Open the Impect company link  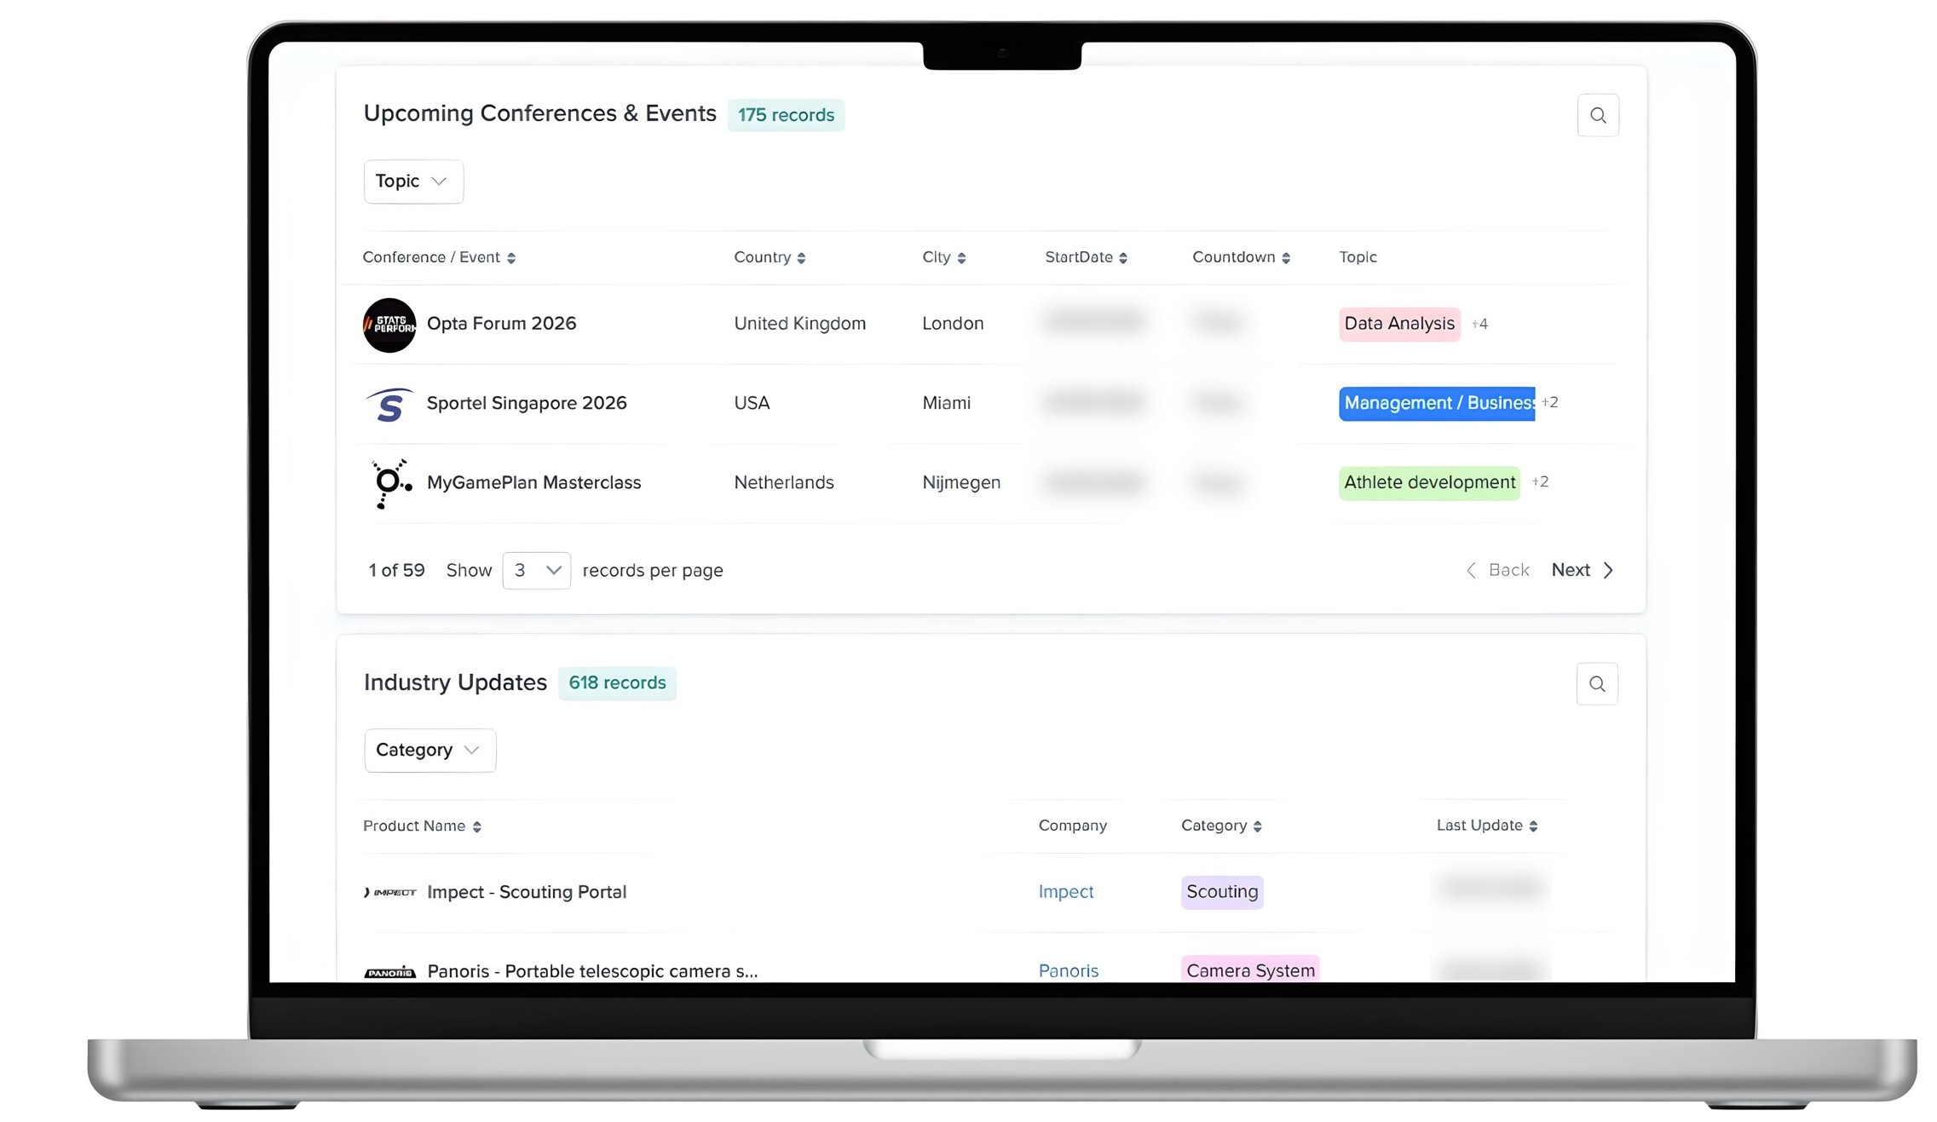pyautogui.click(x=1065, y=892)
